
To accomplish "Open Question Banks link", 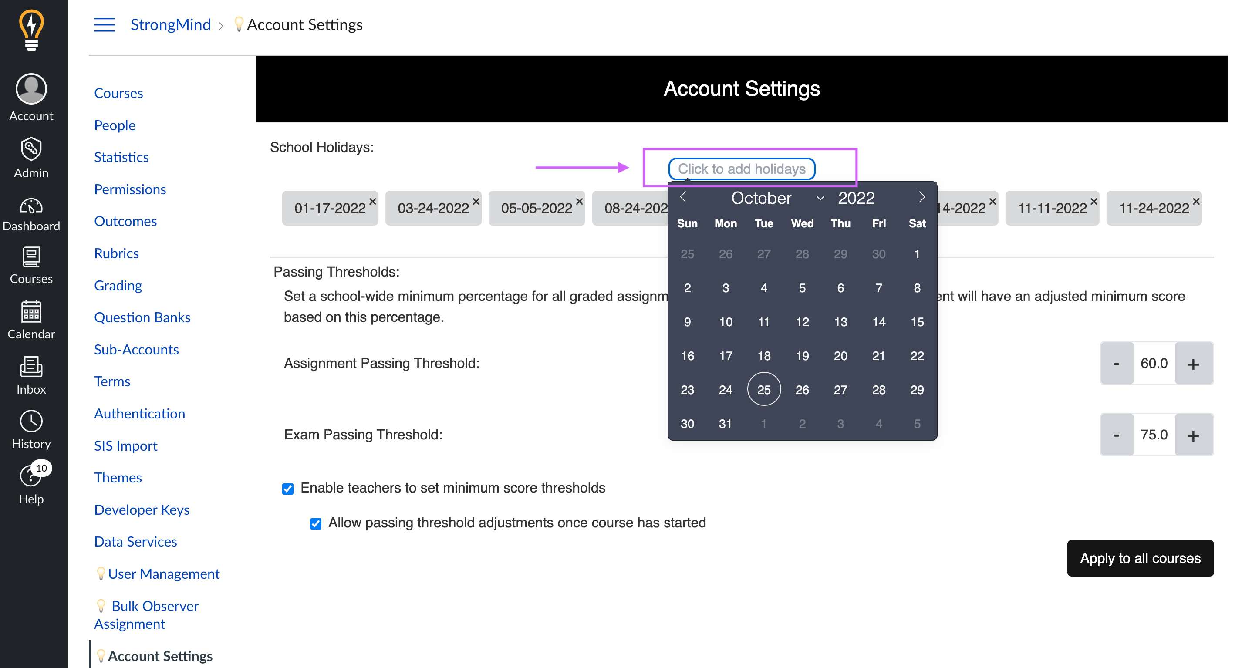I will click(x=142, y=317).
